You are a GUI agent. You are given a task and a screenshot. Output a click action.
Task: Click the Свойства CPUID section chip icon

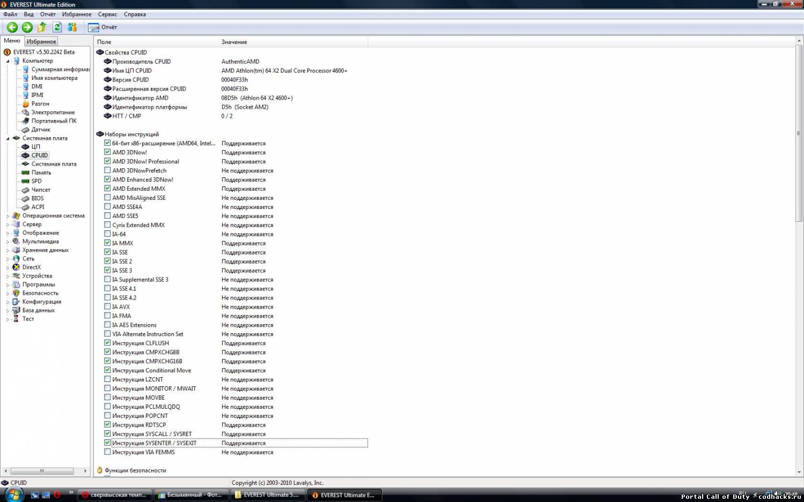100,53
